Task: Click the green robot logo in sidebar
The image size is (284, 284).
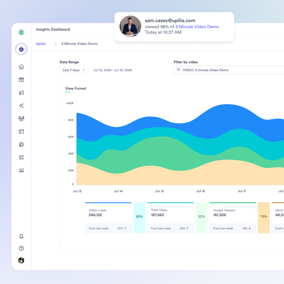Action: click(21, 32)
